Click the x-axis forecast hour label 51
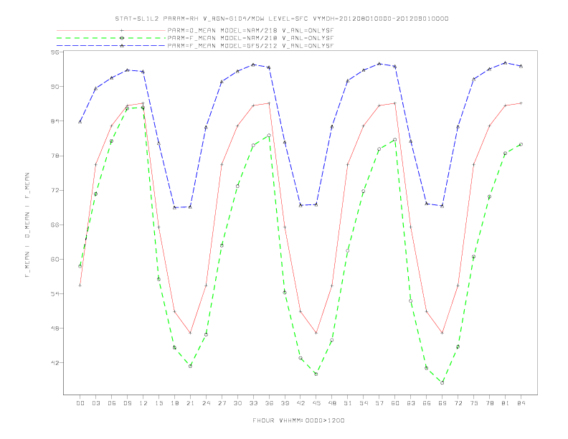The width and height of the screenshot is (568, 439). point(348,403)
